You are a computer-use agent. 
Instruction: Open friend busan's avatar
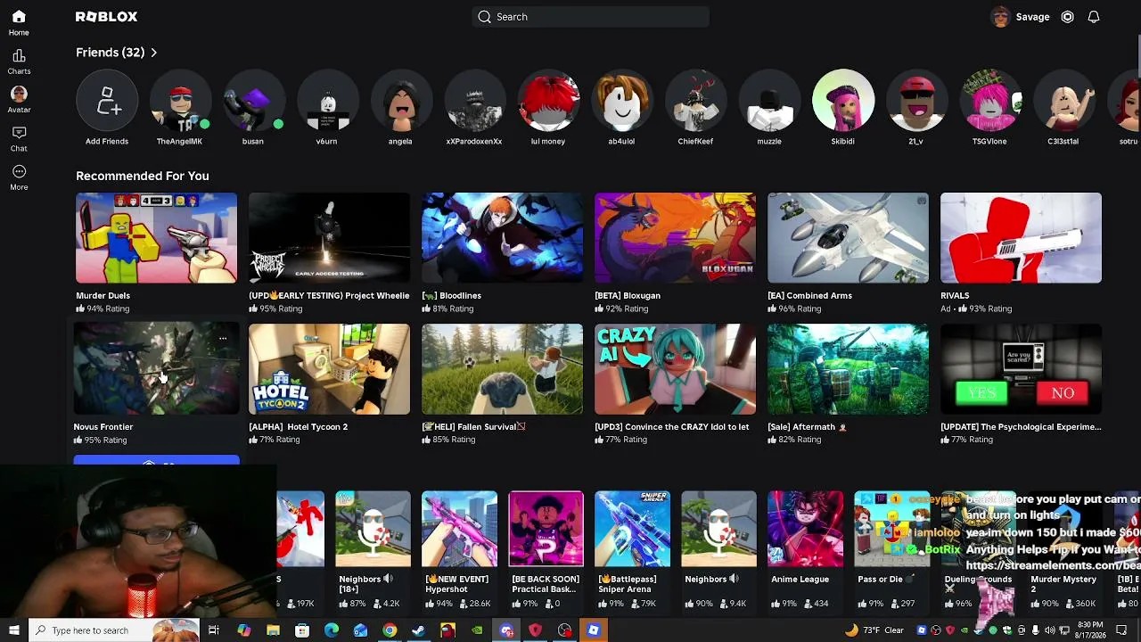(x=253, y=100)
